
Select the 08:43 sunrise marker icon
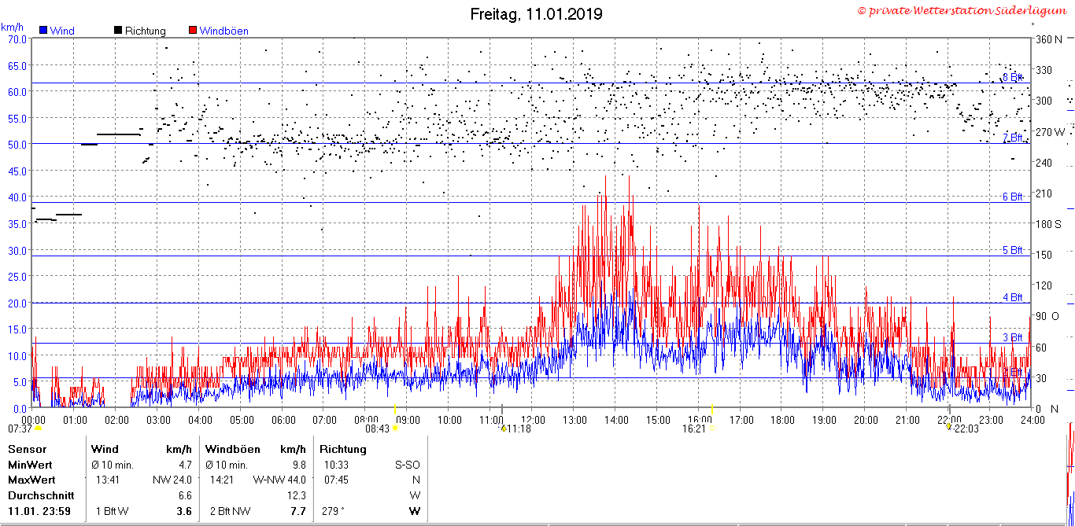pos(396,429)
